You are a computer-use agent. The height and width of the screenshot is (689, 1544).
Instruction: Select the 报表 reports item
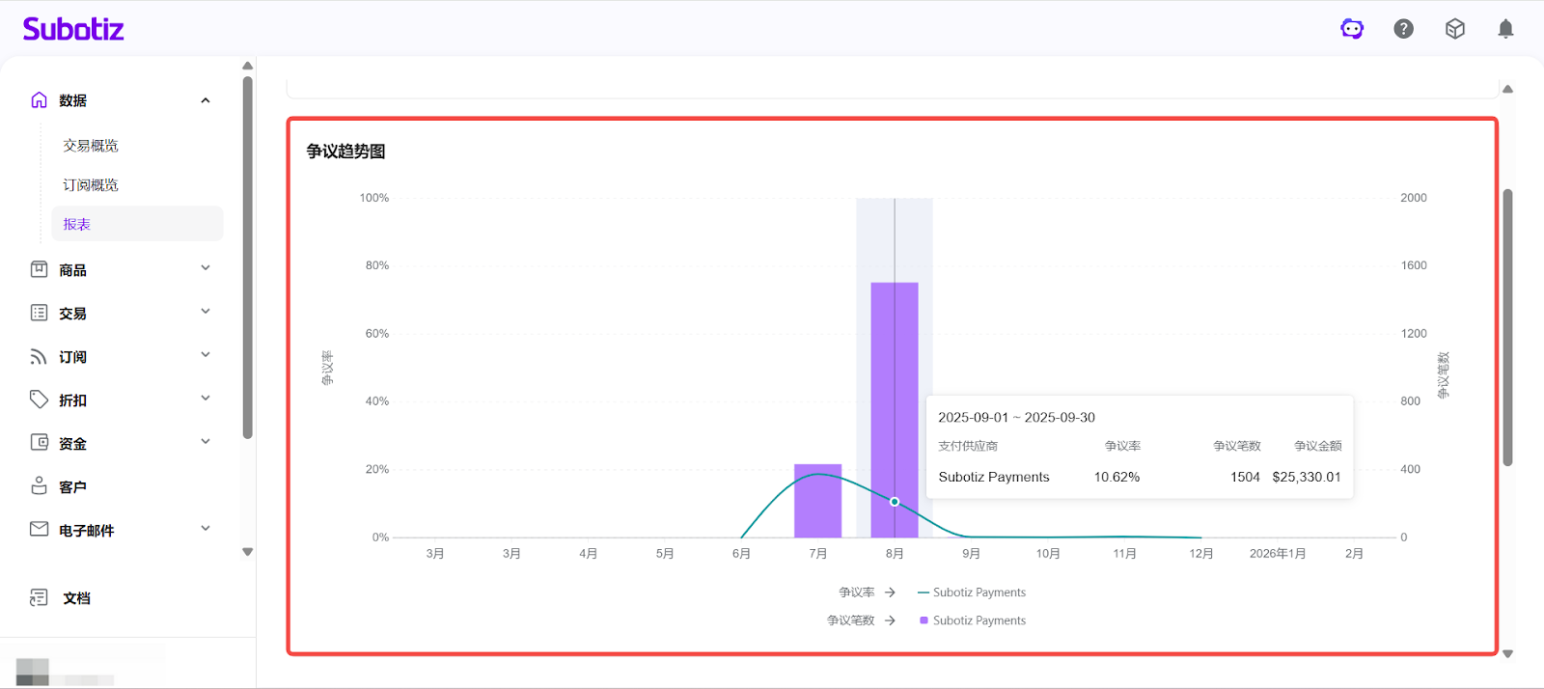[x=77, y=224]
